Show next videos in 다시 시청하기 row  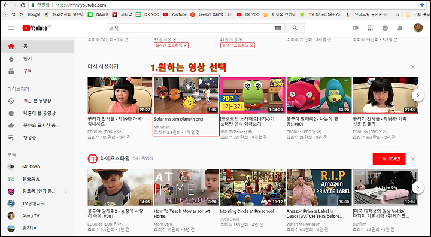(x=418, y=95)
